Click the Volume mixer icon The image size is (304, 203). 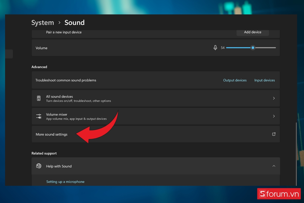coord(39,116)
